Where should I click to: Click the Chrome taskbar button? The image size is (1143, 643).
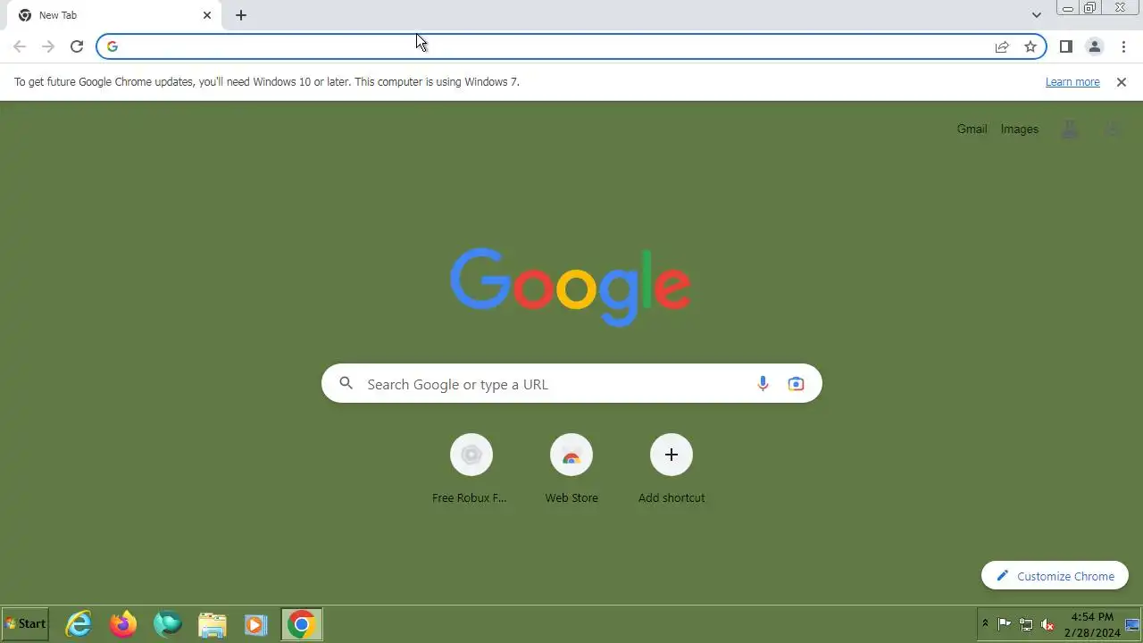click(301, 624)
